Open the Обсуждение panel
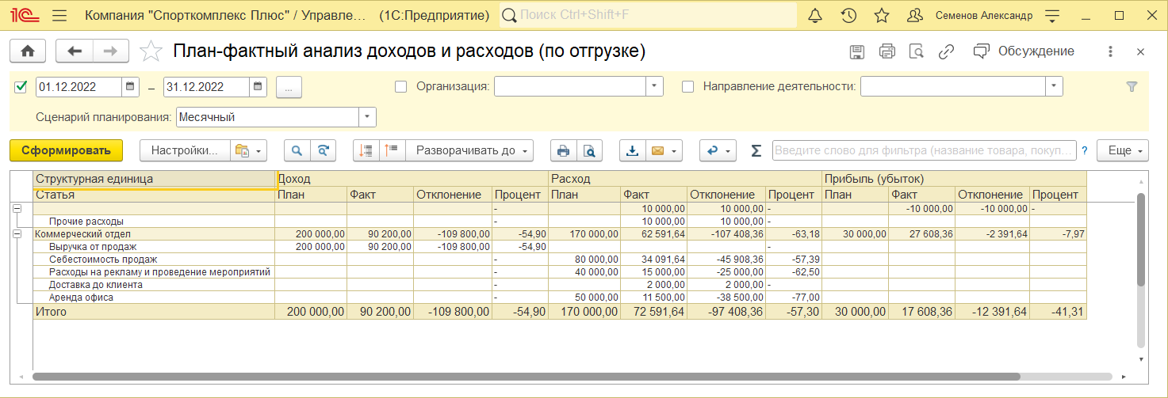This screenshot has height=398, width=1168. pyautogui.click(x=1024, y=51)
